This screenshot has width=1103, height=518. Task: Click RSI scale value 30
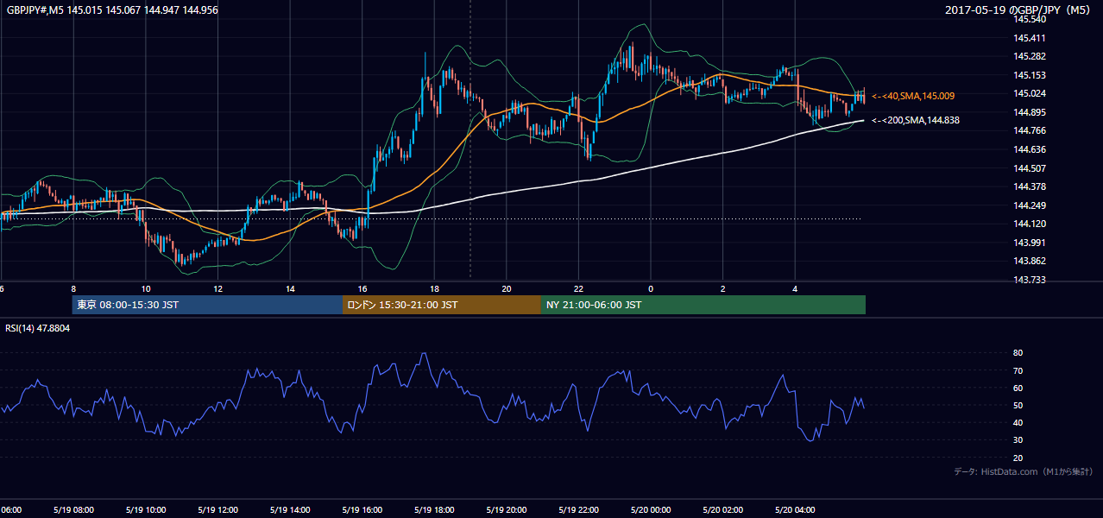point(1018,440)
